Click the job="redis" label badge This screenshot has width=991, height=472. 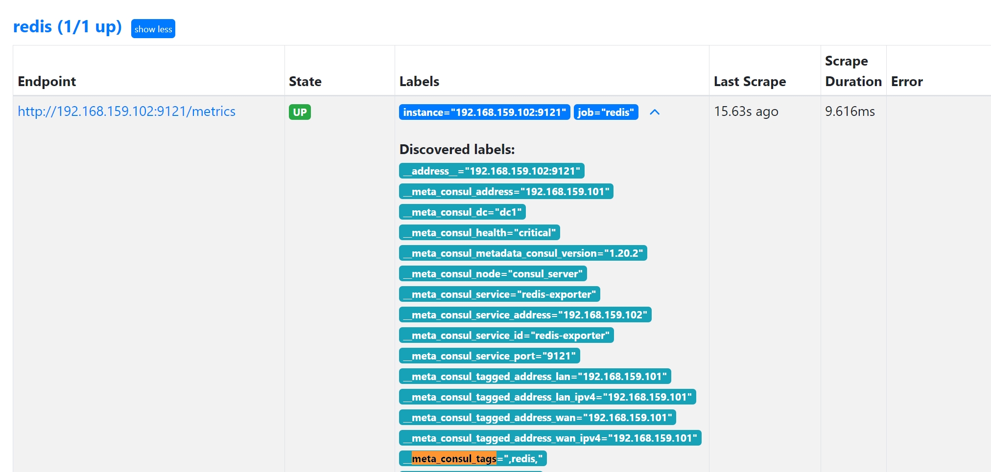pyautogui.click(x=606, y=112)
